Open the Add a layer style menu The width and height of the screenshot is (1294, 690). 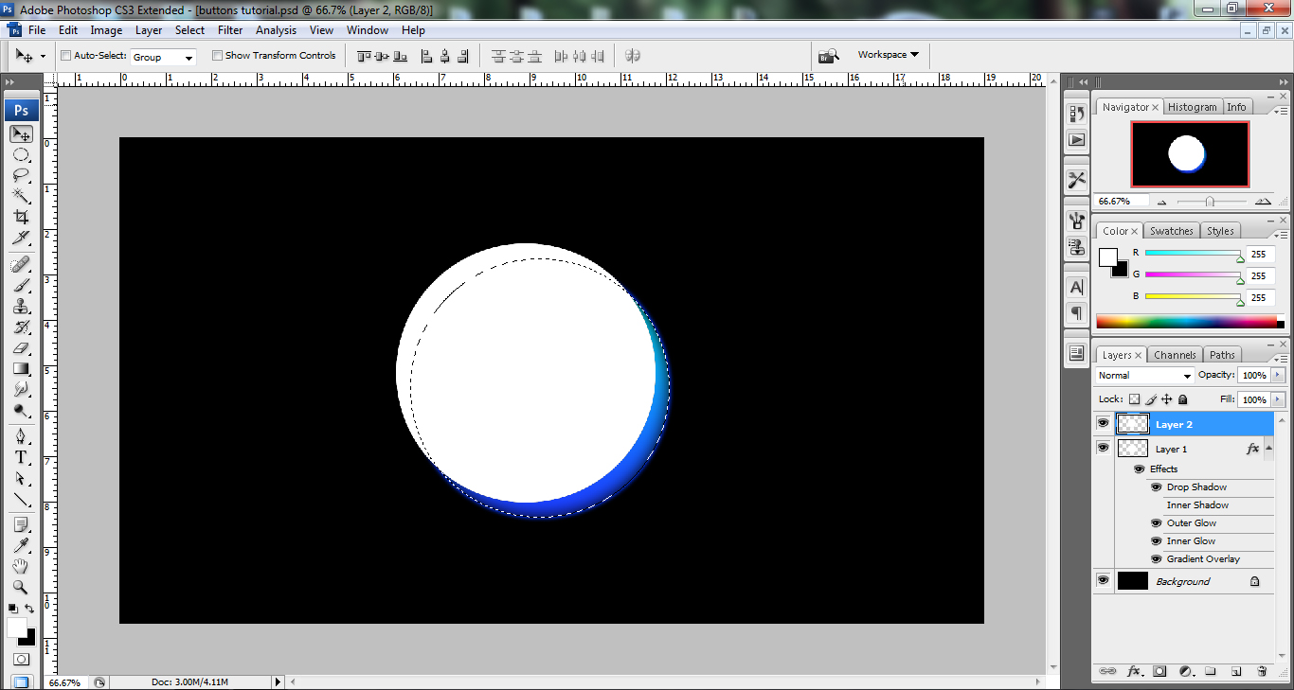[1135, 670]
